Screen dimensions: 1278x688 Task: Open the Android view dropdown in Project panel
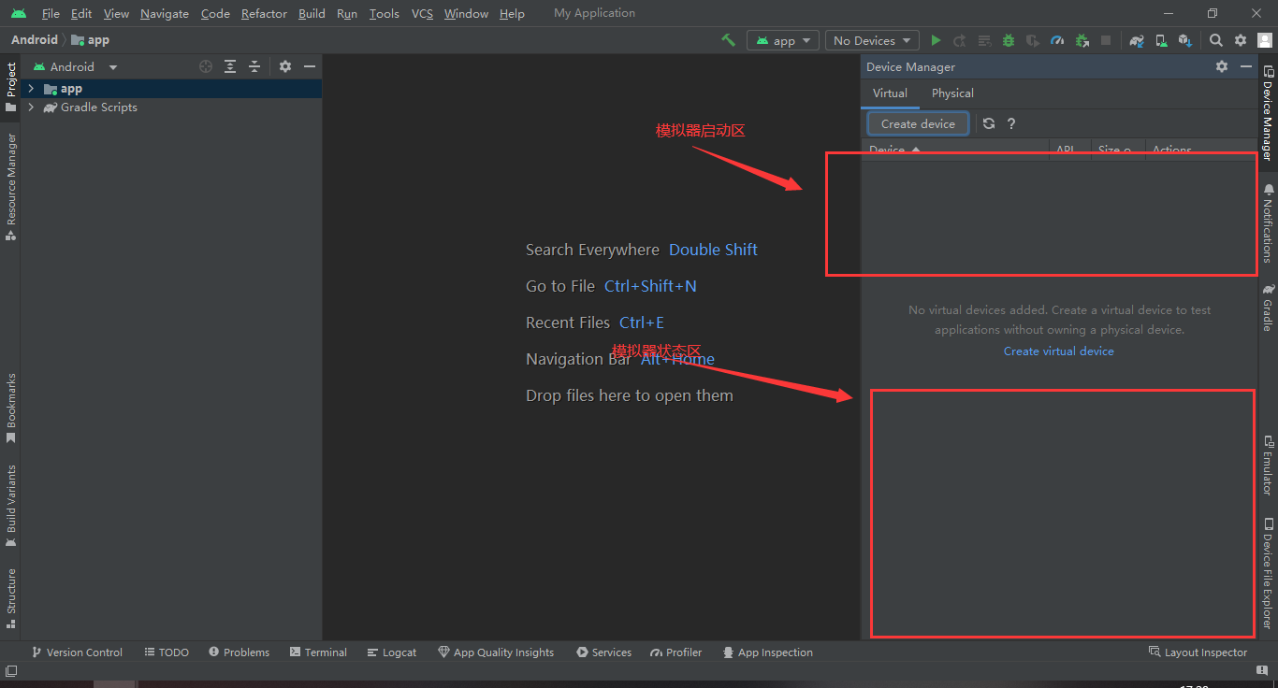coord(76,66)
